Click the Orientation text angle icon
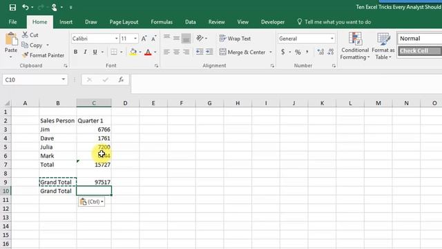Screen dimensions: 442x249 pos(200,38)
